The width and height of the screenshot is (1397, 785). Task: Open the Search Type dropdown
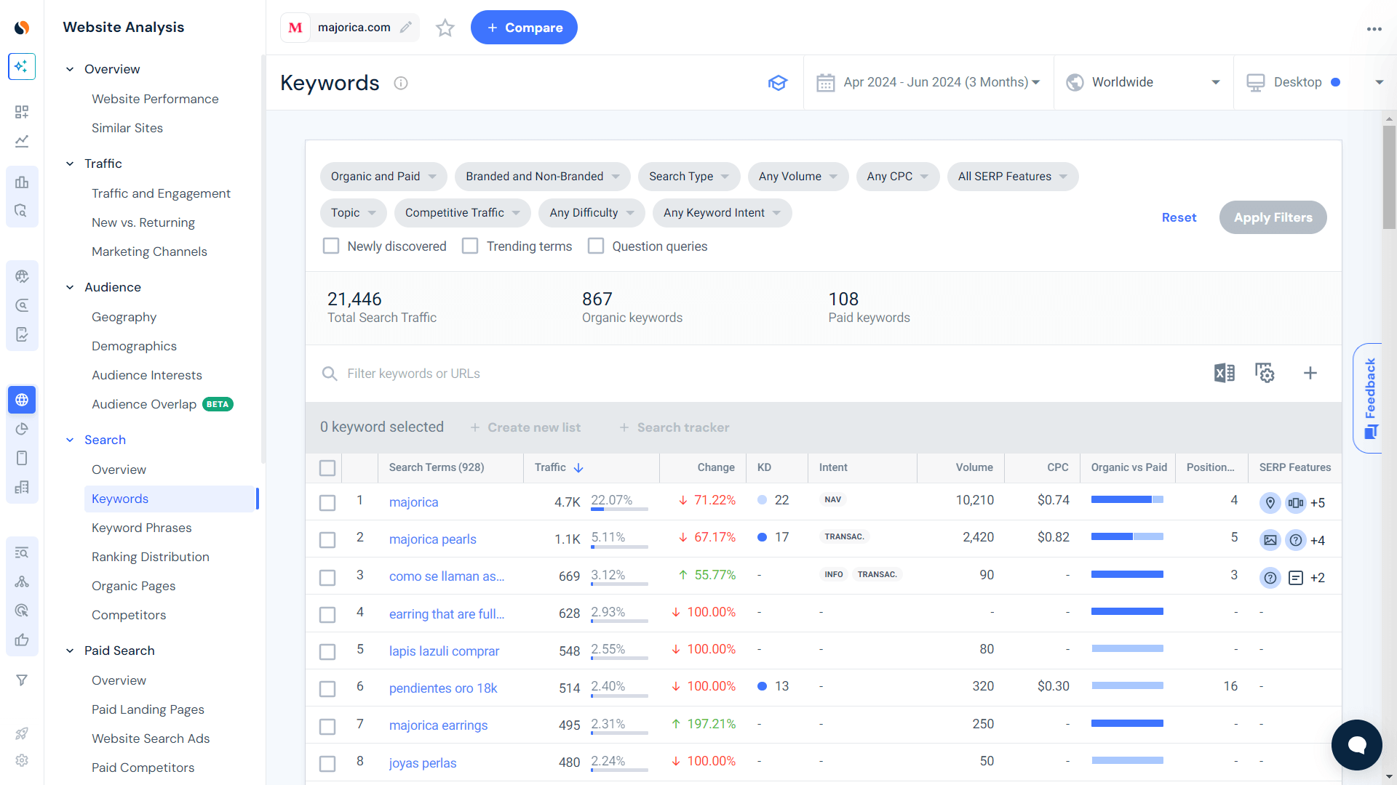(689, 177)
